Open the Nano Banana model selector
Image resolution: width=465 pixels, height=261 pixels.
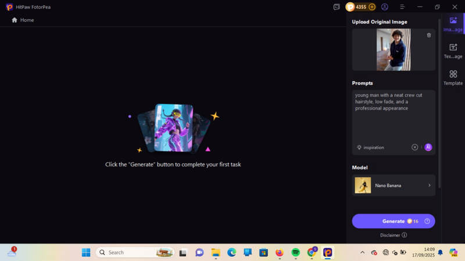coord(394,185)
